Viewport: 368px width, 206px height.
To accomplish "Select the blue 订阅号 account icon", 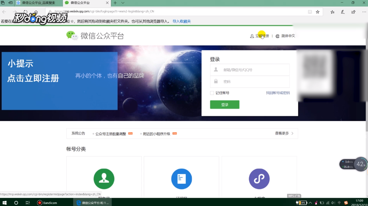I will point(181,179).
